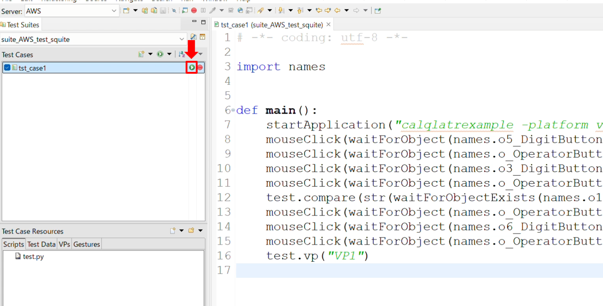
Task: Switch to the Test Data tab
Action: point(41,244)
